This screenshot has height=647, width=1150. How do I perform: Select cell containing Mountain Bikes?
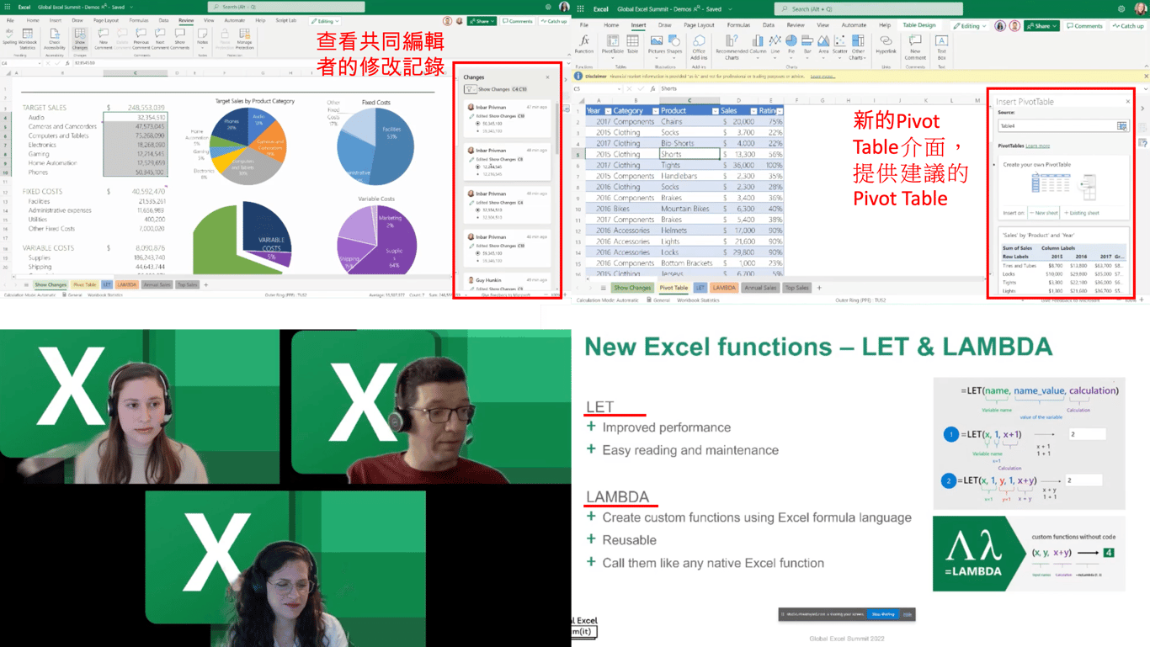click(x=689, y=209)
